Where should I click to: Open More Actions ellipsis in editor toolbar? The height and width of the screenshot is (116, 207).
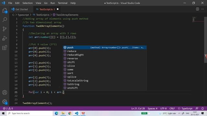pos(202,9)
